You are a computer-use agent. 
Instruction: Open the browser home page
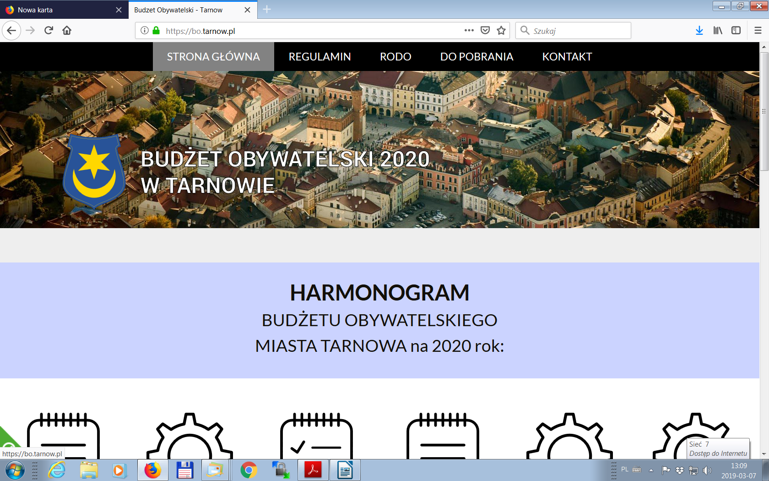(x=67, y=31)
